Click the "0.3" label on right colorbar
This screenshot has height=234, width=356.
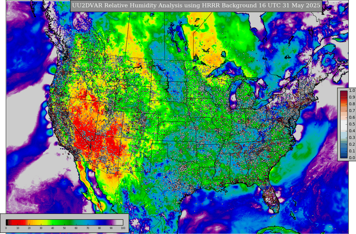point(352,138)
